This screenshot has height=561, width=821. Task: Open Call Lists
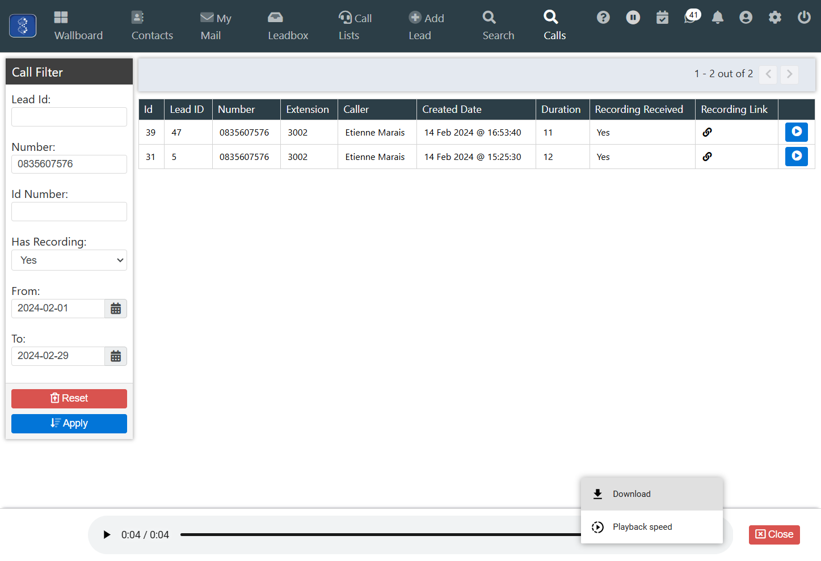click(x=355, y=26)
